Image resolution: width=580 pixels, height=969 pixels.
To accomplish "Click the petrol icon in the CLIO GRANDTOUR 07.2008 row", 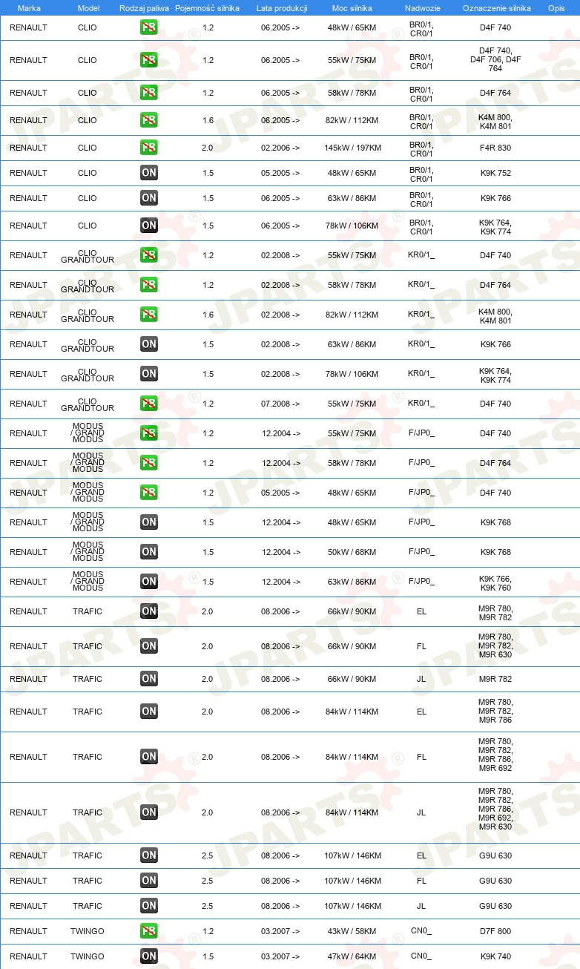I will click(x=149, y=404).
